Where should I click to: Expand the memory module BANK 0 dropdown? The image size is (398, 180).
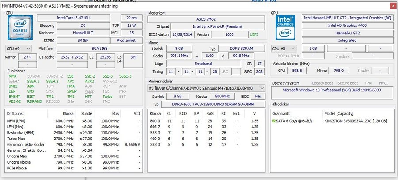pyautogui.click(x=207, y=88)
